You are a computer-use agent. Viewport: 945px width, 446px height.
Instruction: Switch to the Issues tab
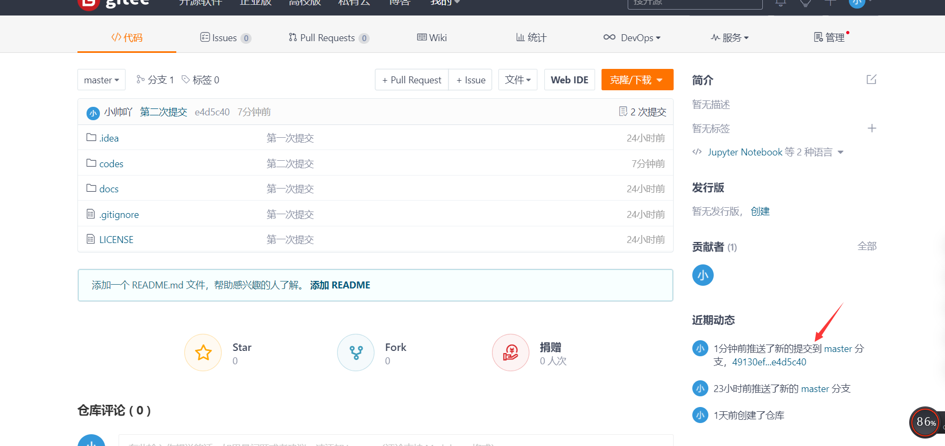225,37
